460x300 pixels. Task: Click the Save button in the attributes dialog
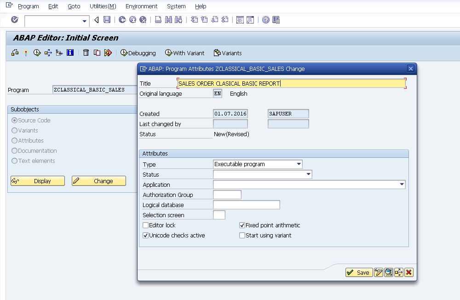358,272
